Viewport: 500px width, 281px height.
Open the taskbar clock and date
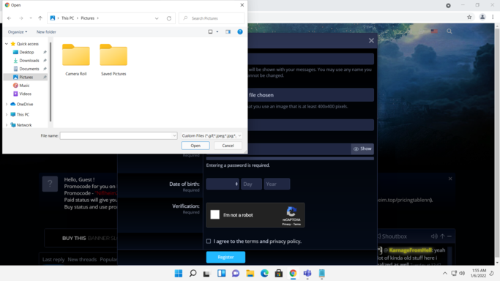coord(479,273)
